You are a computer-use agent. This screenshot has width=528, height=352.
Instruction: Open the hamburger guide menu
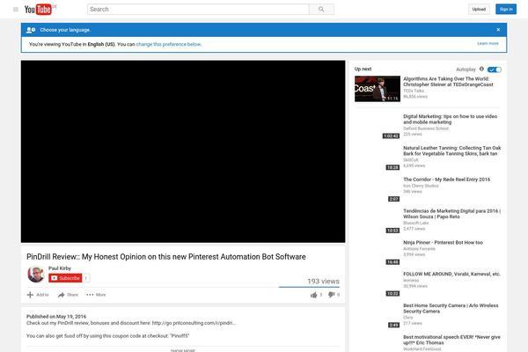click(x=16, y=10)
